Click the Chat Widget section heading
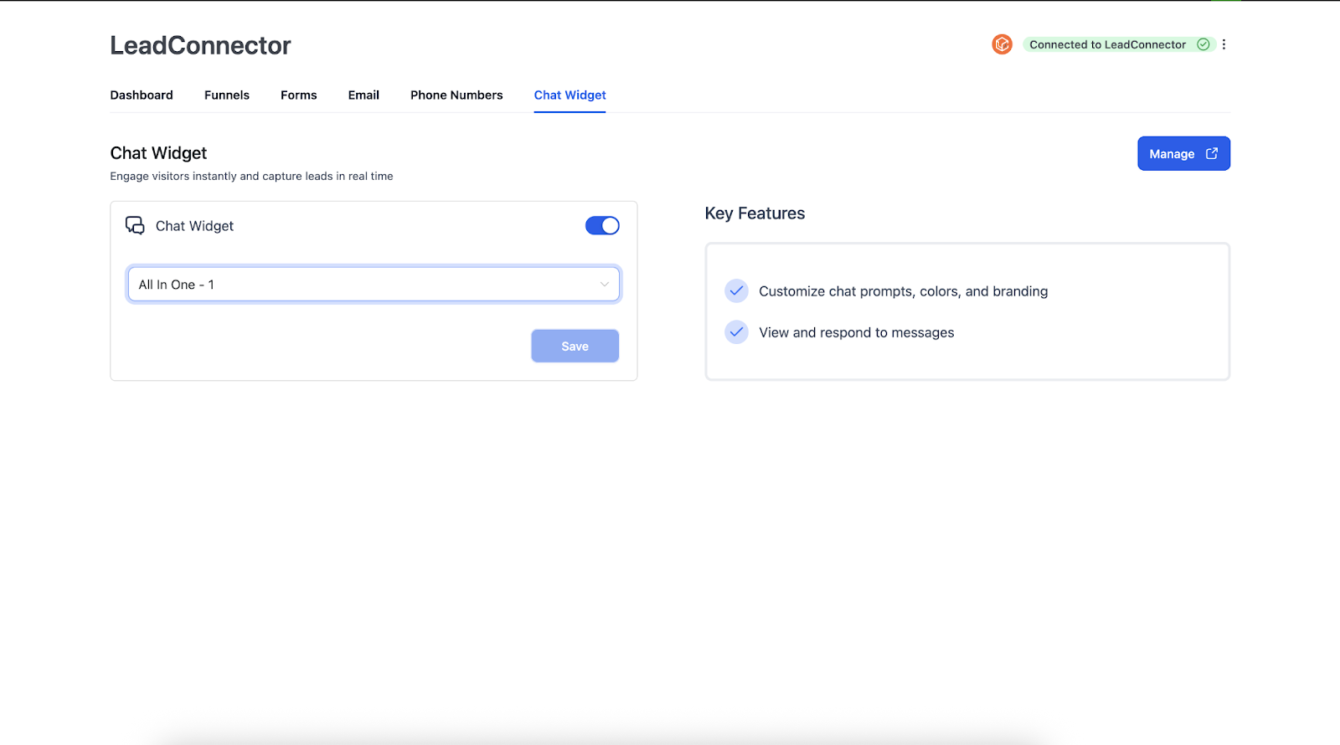This screenshot has width=1340, height=745. [x=158, y=153]
